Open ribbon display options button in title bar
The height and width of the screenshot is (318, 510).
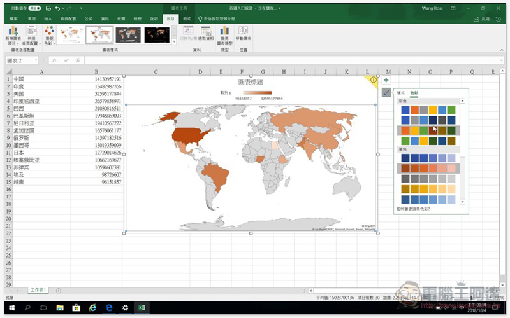pos(453,8)
